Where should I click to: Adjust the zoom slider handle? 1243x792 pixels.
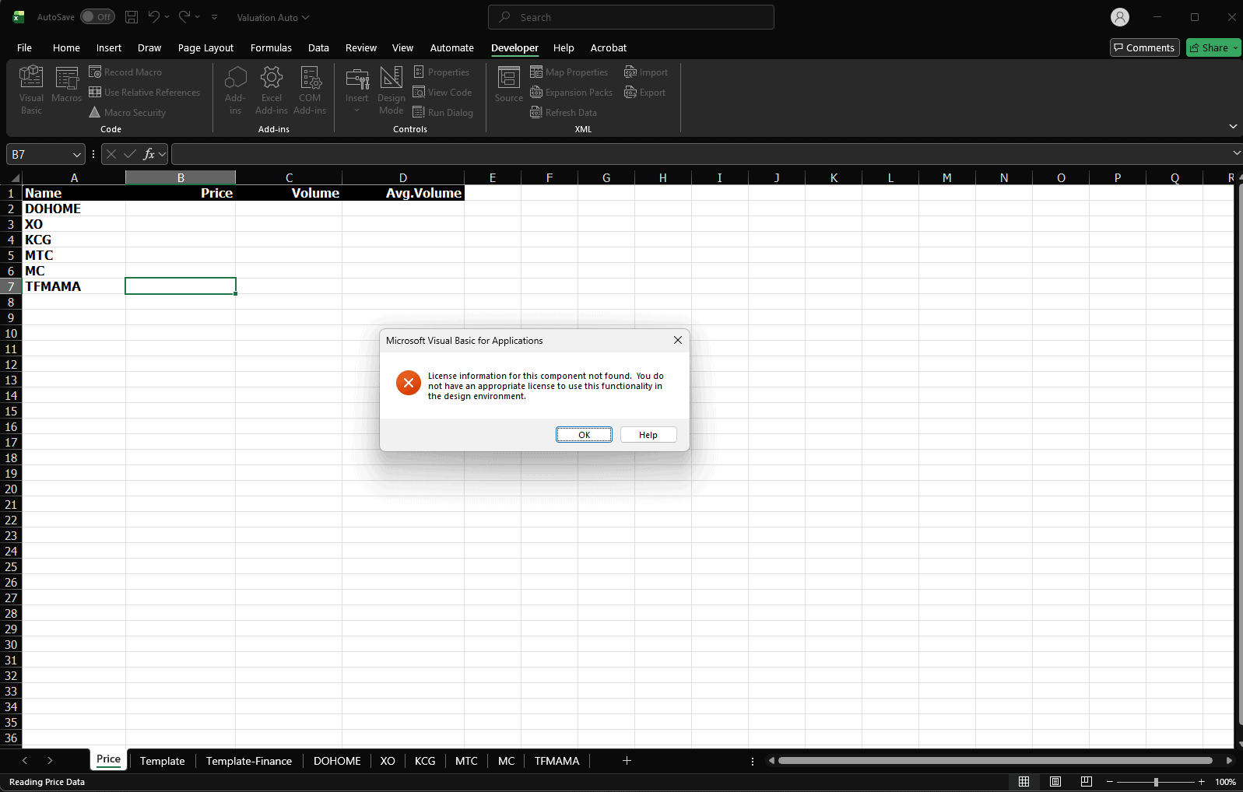[x=1156, y=782]
